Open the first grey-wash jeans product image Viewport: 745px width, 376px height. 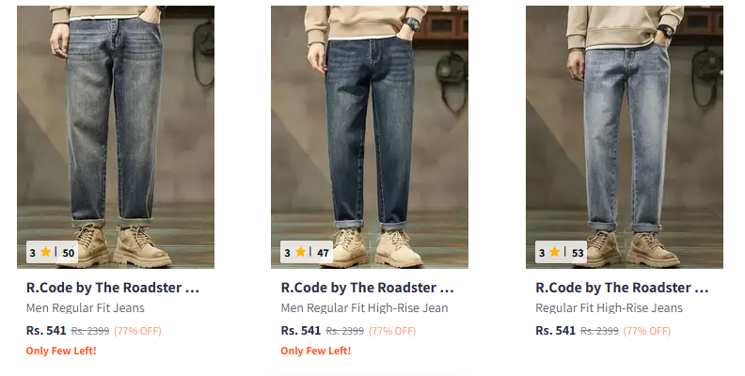point(116,137)
